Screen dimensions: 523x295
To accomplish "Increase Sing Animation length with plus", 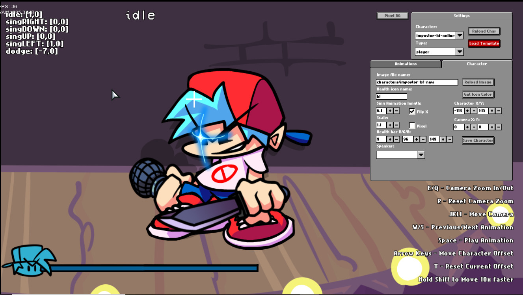I will click(x=390, y=111).
